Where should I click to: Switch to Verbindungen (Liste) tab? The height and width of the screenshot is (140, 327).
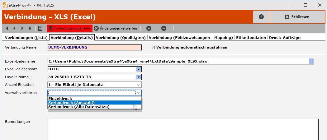pos(26,38)
